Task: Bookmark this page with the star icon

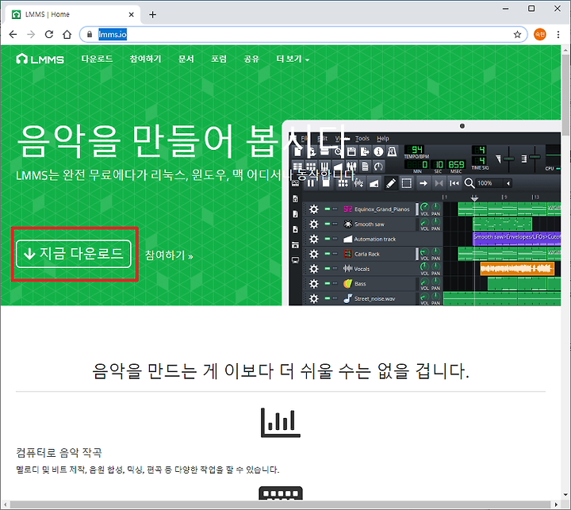Action: pos(517,35)
